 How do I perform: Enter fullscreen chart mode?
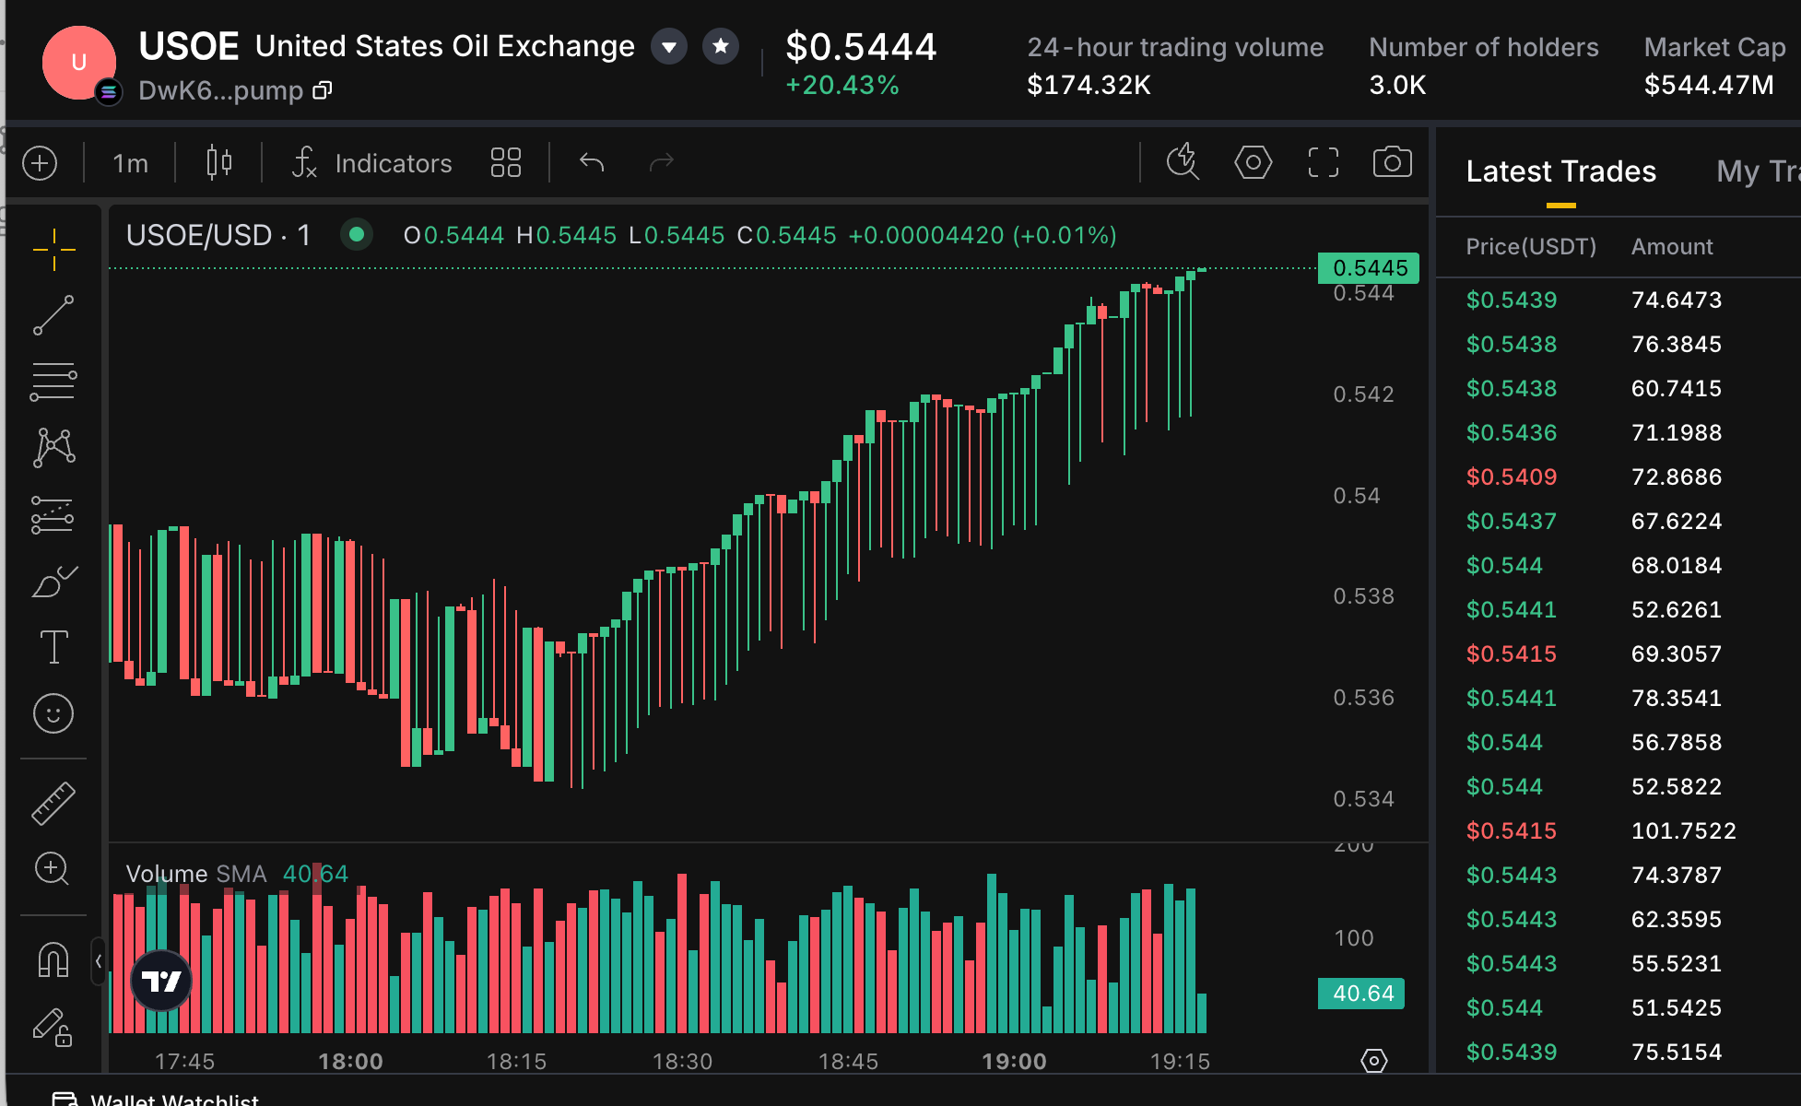1324,162
